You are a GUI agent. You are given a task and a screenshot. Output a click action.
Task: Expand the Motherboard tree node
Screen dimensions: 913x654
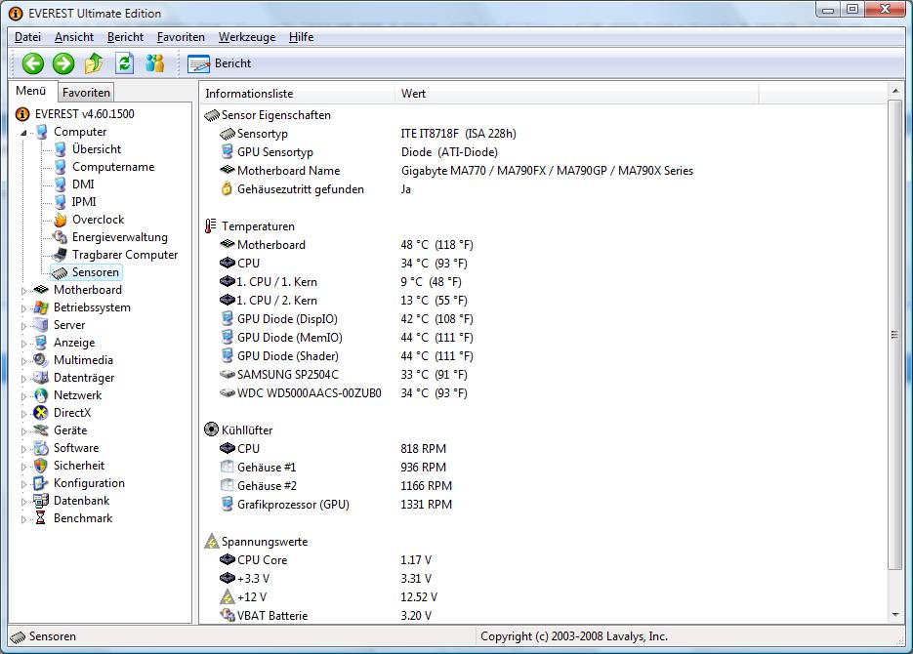pyautogui.click(x=23, y=290)
